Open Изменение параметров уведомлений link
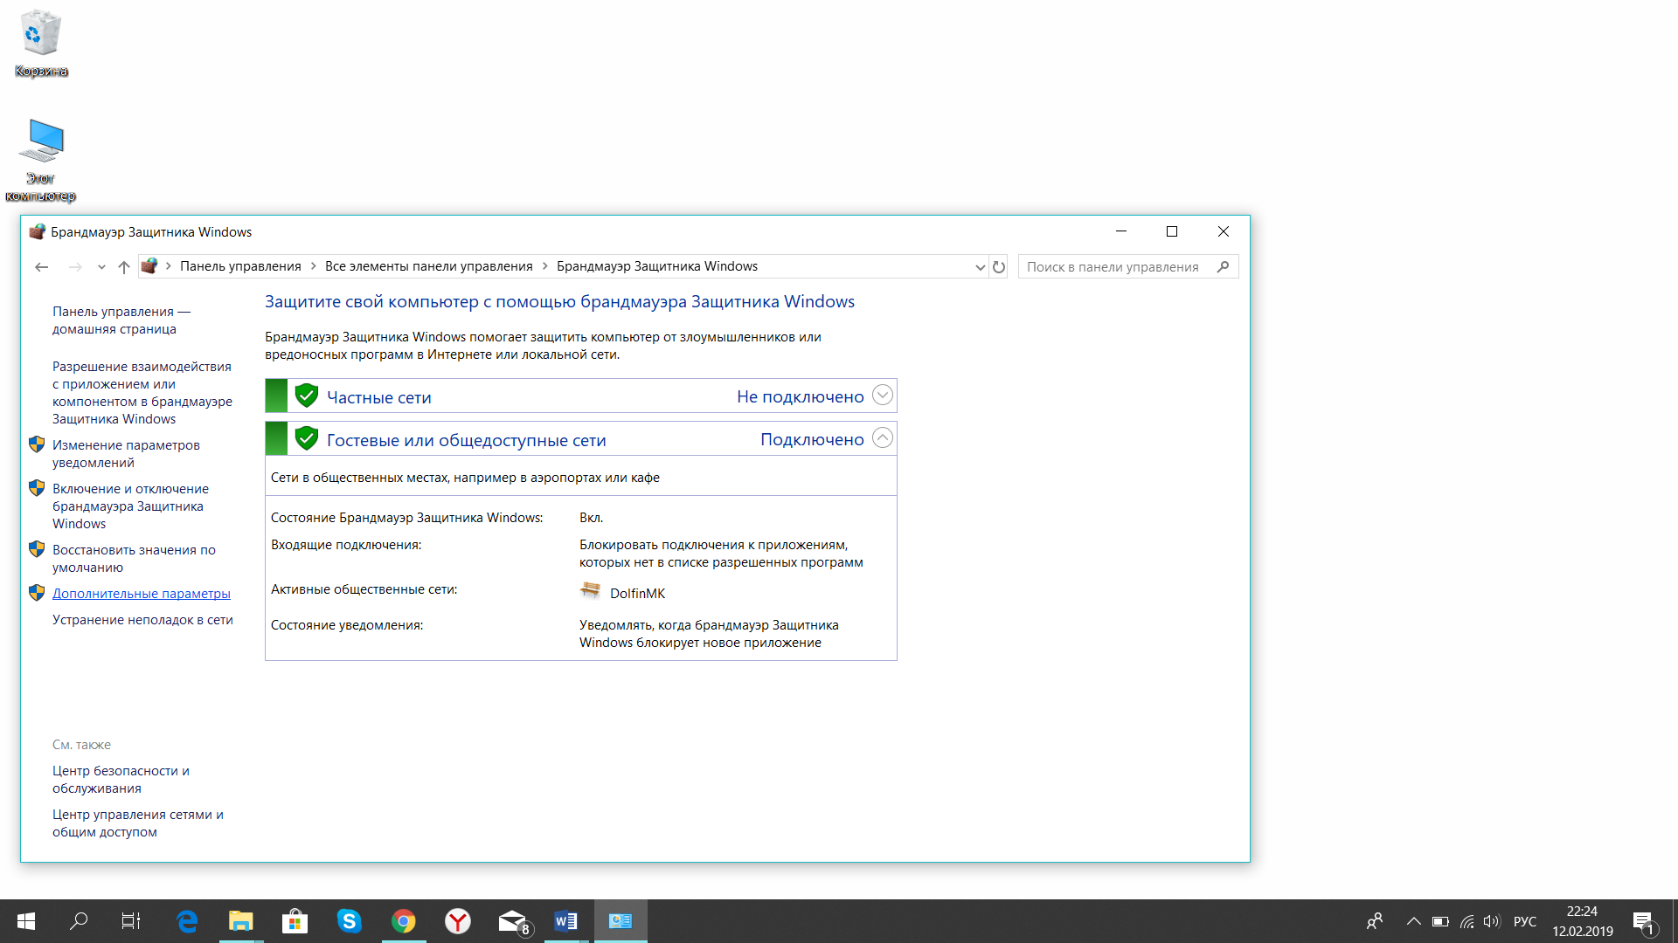The image size is (1678, 943). pyautogui.click(x=126, y=454)
